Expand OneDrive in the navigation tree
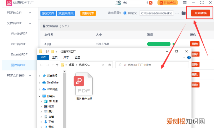Screen dimensions: 214x128 [40, 82]
